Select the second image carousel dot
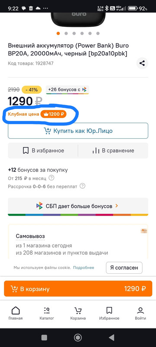This screenshot has width=156, height=347. pos(66,33)
